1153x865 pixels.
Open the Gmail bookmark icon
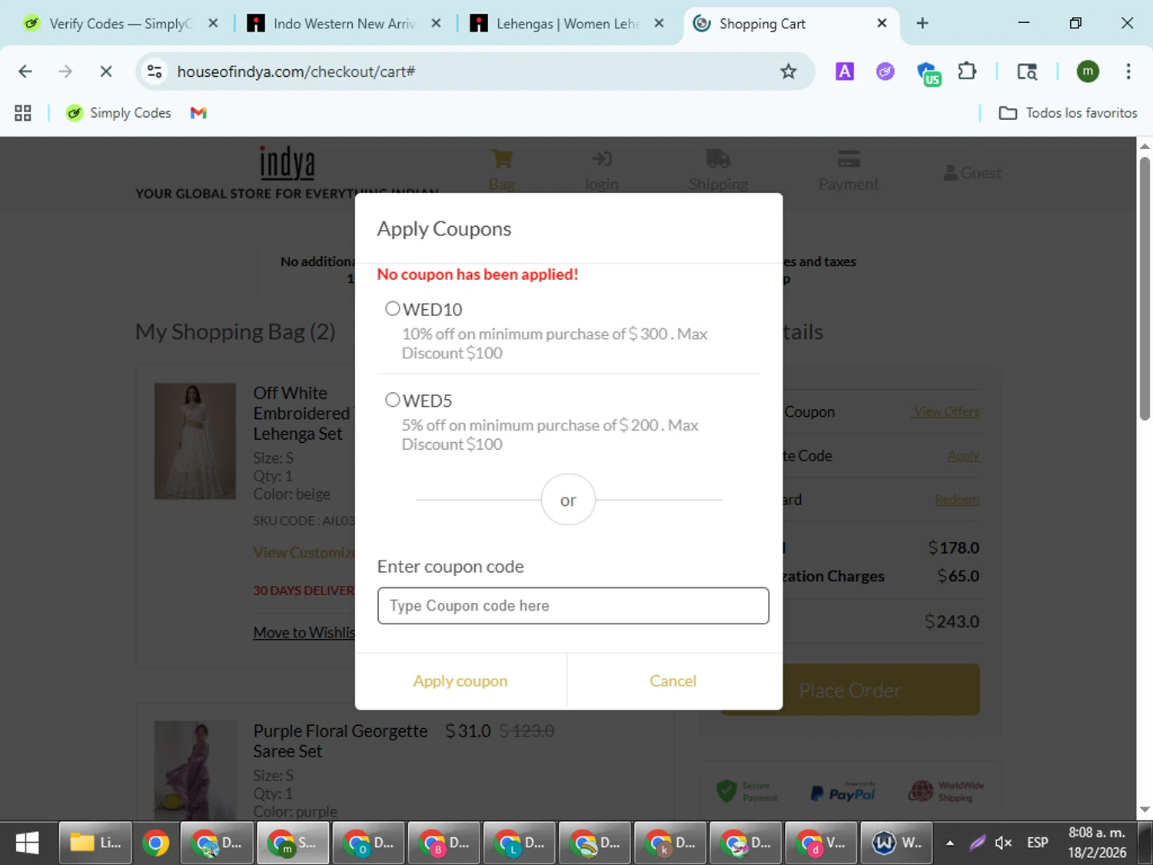pos(198,113)
